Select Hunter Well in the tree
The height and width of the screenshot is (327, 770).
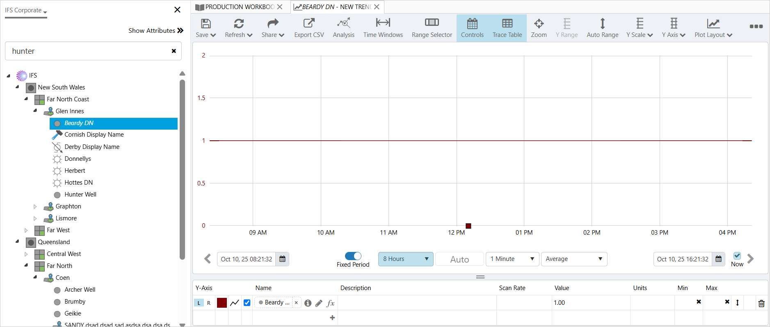tap(80, 194)
